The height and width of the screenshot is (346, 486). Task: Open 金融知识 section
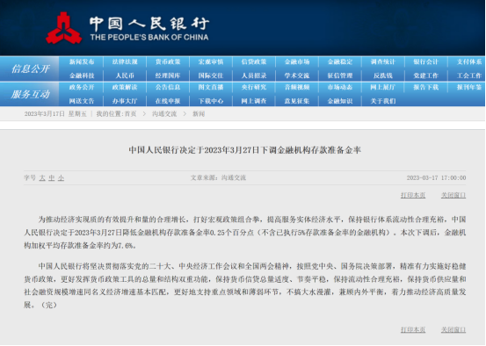coord(340,101)
